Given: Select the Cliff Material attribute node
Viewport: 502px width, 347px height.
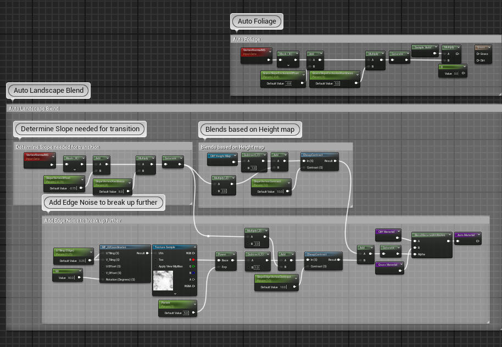Looking at the screenshot, I should click(388, 233).
